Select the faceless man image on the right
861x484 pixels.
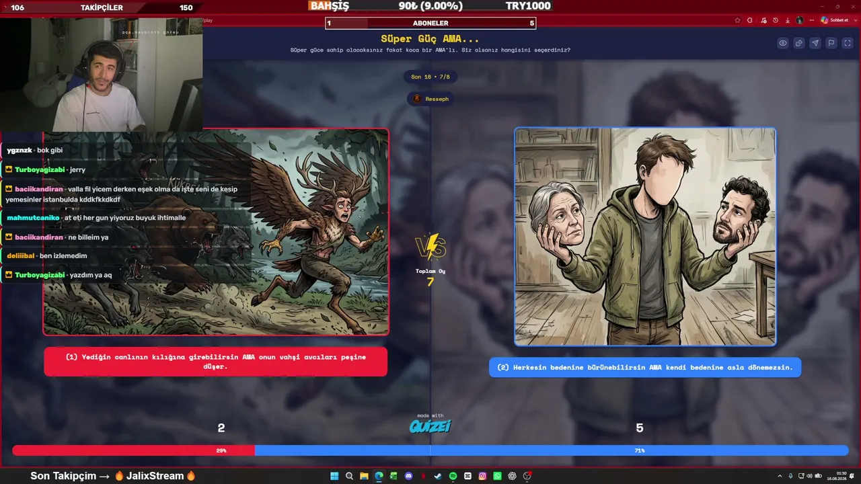(645, 237)
